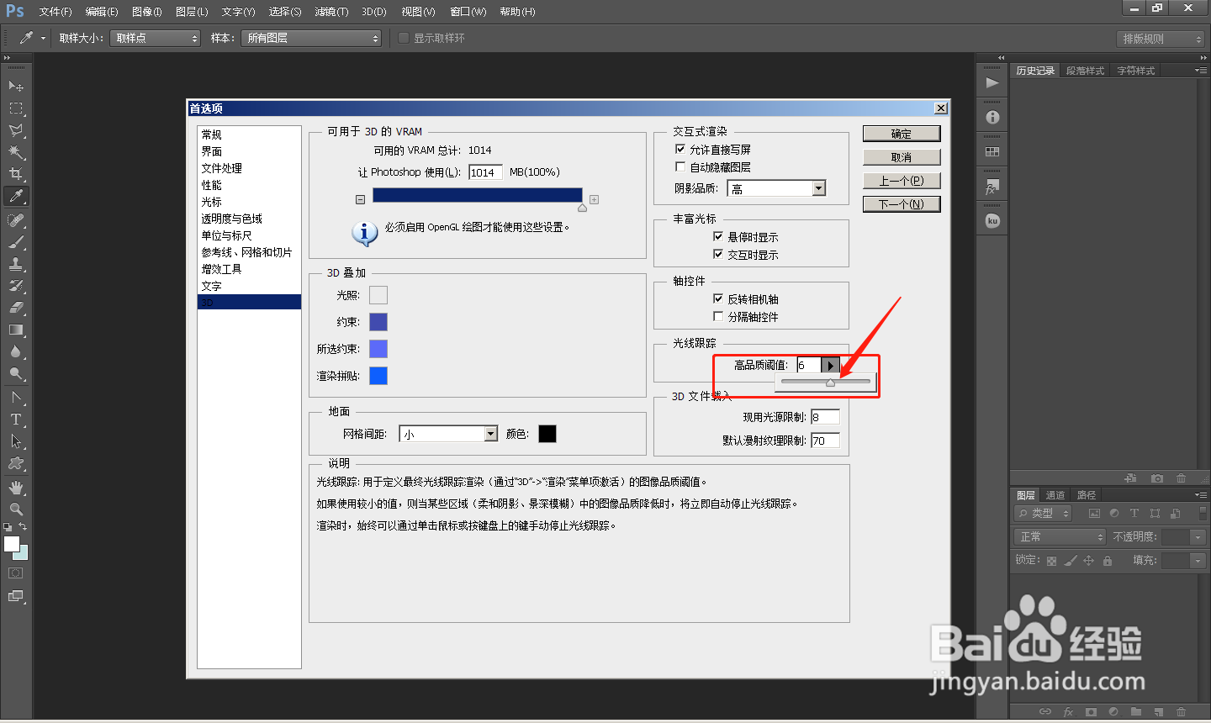The width and height of the screenshot is (1211, 723).
Task: Select the Eraser tool
Action: (x=16, y=308)
